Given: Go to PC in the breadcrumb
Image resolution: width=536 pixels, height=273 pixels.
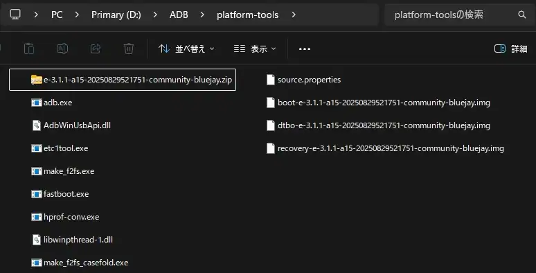Looking at the screenshot, I should pyautogui.click(x=57, y=15).
